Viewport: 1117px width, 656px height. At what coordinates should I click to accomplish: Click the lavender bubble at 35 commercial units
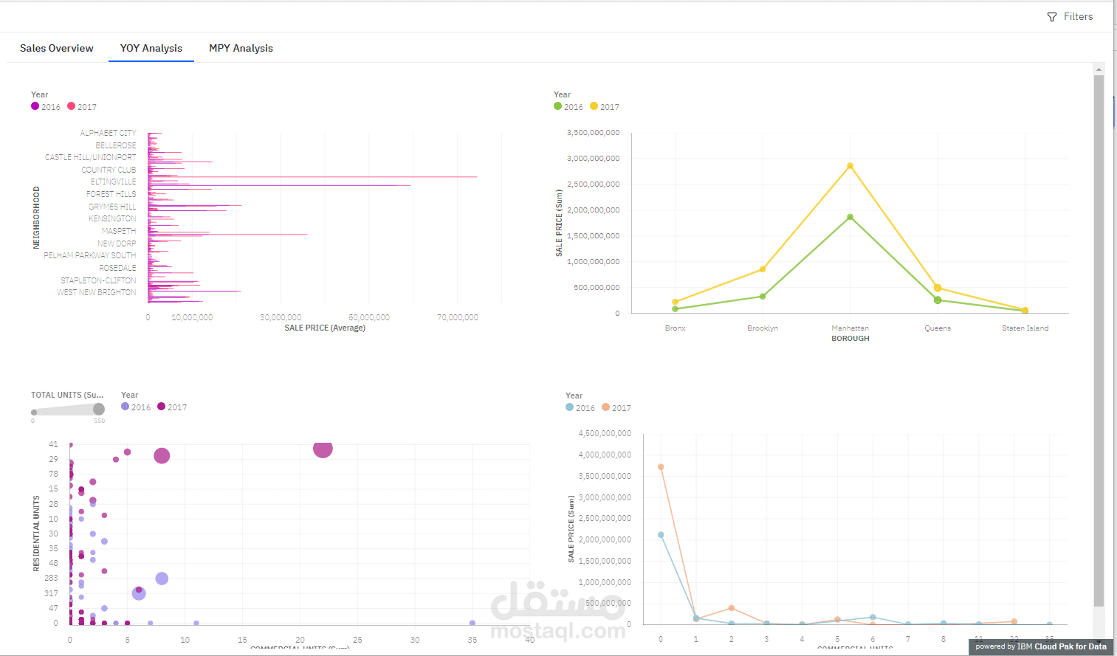point(472,623)
